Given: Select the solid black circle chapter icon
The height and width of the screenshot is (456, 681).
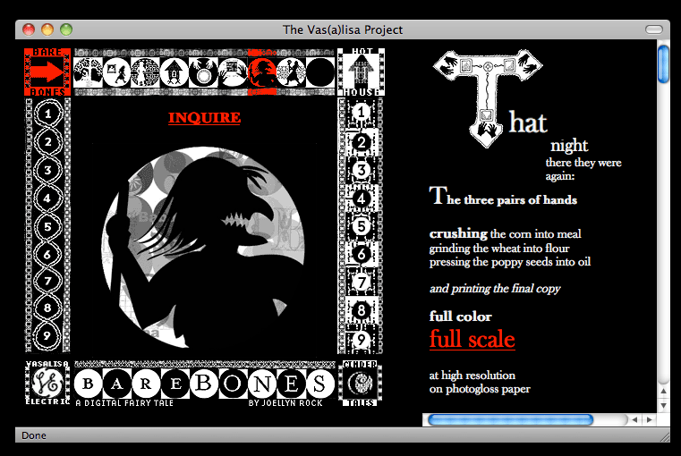Looking at the screenshot, I should (x=319, y=71).
